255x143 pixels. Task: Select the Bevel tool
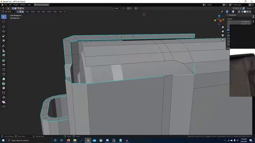click(x=4, y=65)
